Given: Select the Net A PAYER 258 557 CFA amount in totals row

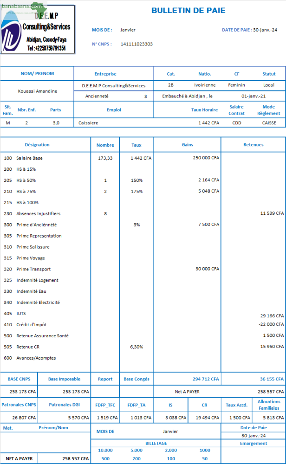Looking at the screenshot, I should pos(271,392).
